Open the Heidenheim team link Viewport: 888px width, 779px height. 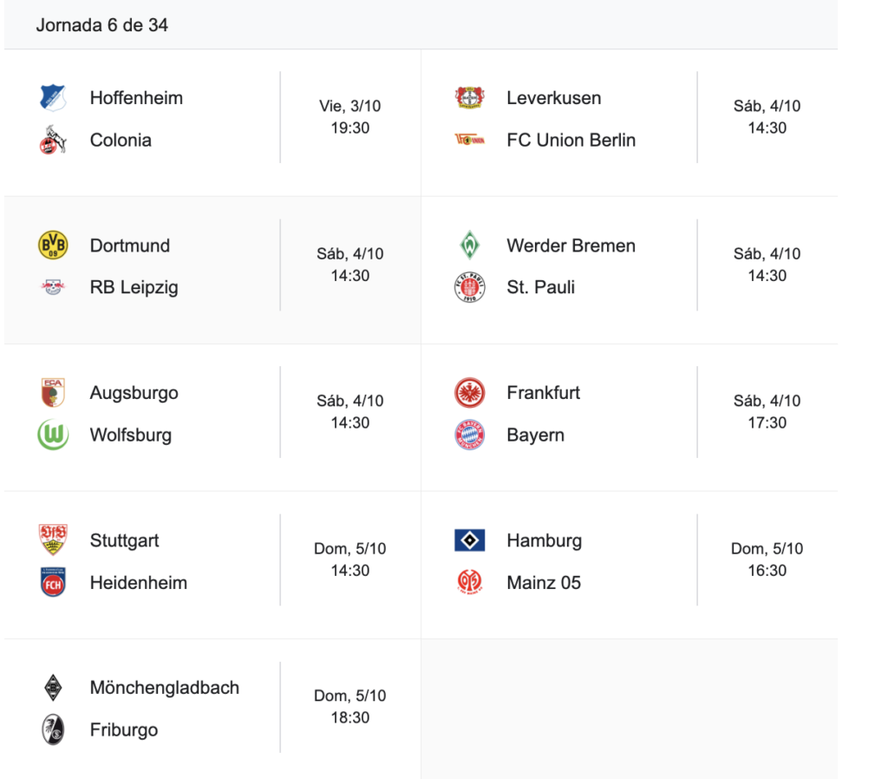pyautogui.click(x=138, y=583)
